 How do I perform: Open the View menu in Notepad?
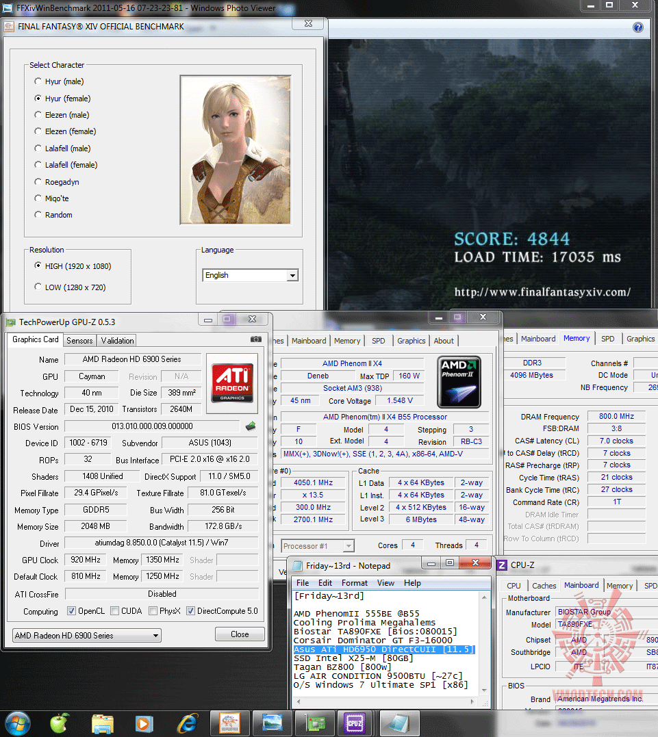385,583
